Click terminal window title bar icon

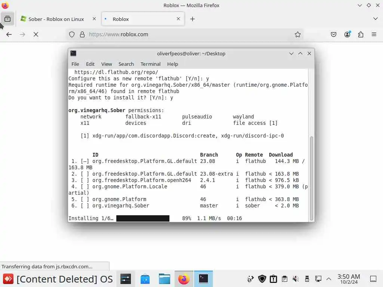pos(73,53)
